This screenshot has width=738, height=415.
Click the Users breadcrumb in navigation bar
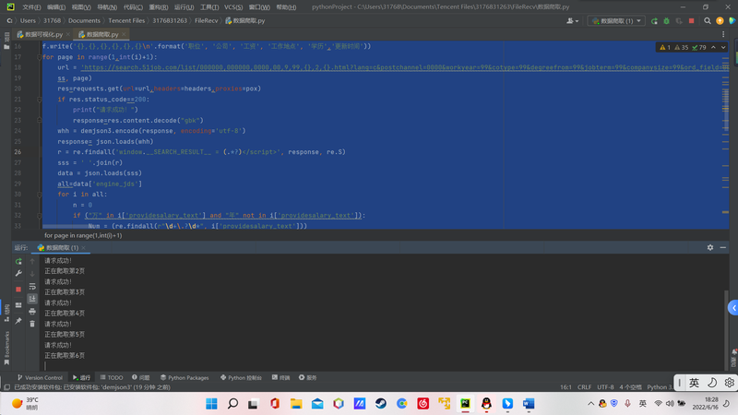(x=28, y=20)
